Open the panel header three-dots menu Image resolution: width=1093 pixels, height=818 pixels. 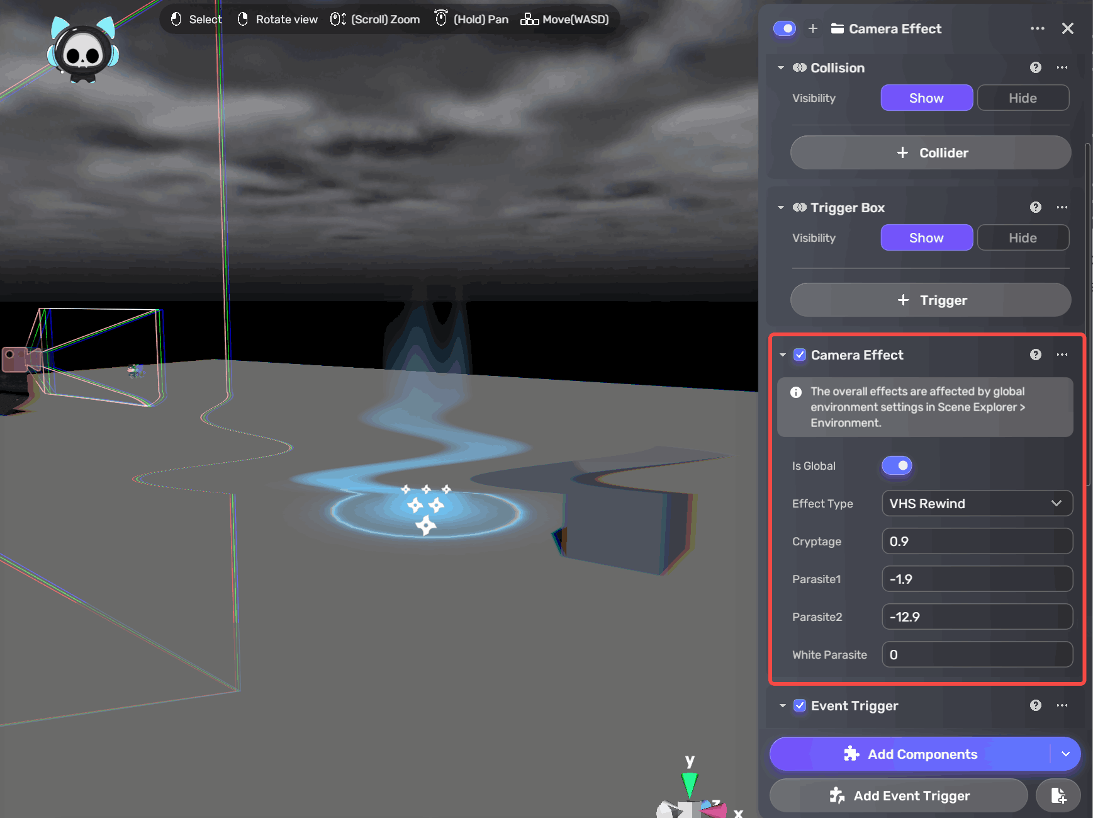1037,29
